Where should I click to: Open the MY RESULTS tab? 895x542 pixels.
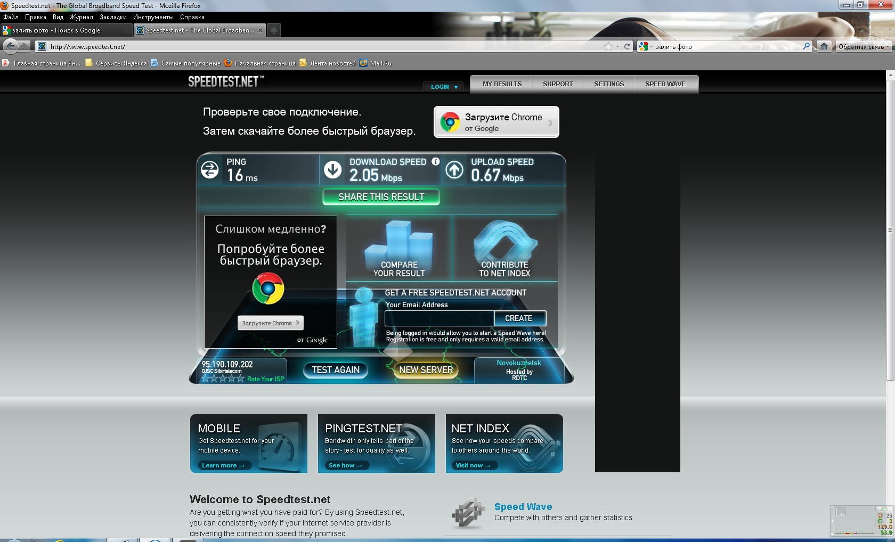[x=502, y=84]
